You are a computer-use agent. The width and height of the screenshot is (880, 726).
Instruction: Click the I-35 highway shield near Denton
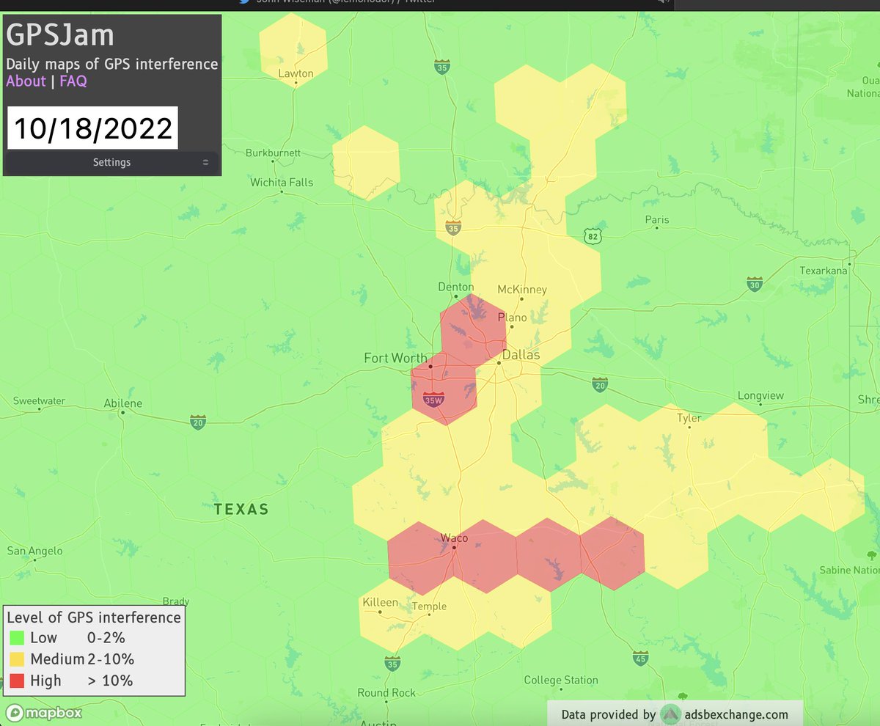coord(452,227)
